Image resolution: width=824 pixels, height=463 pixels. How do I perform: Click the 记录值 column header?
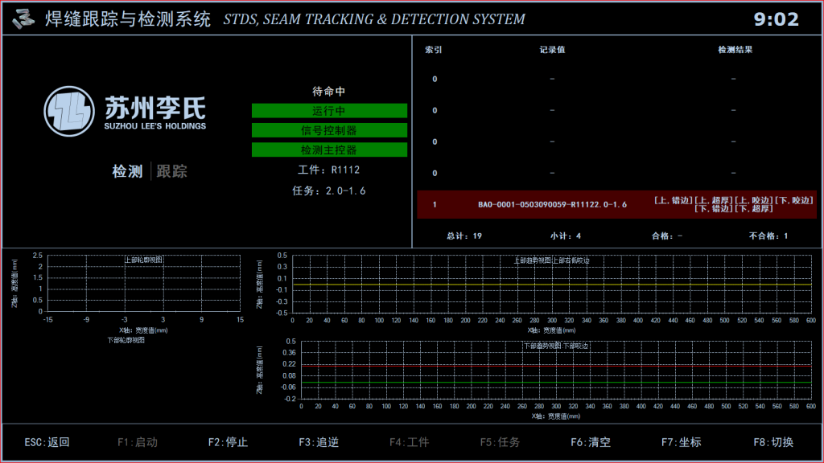pos(552,50)
